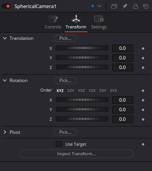Select XYZ rotation order

coord(60,90)
